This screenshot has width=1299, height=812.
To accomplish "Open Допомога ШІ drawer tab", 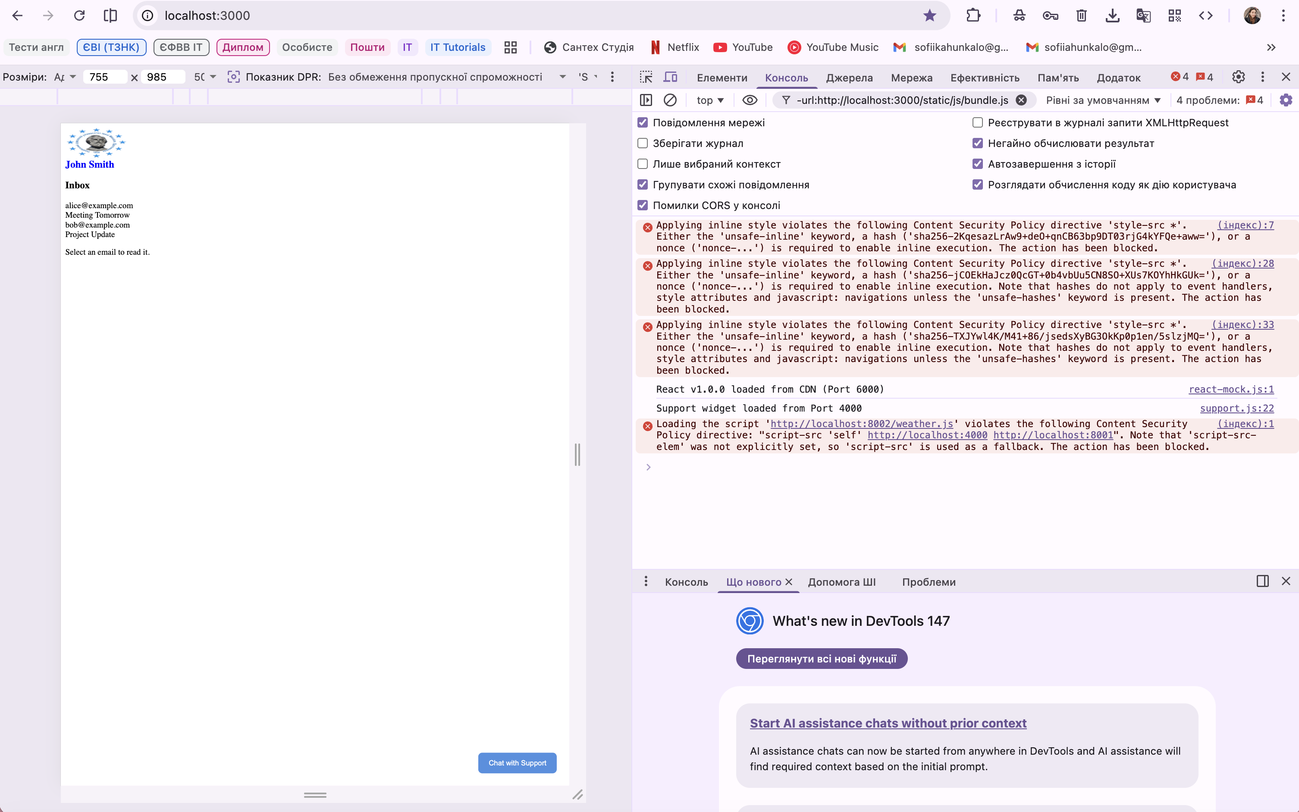I will (x=841, y=582).
